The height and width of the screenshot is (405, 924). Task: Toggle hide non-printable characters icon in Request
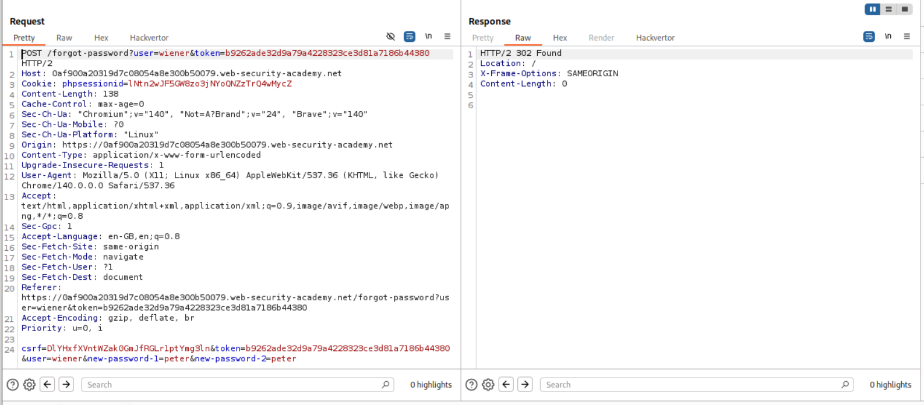[390, 37]
